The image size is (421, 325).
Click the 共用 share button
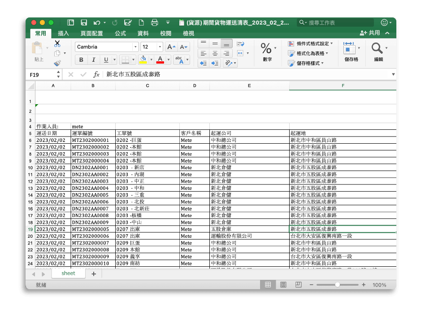(370, 33)
